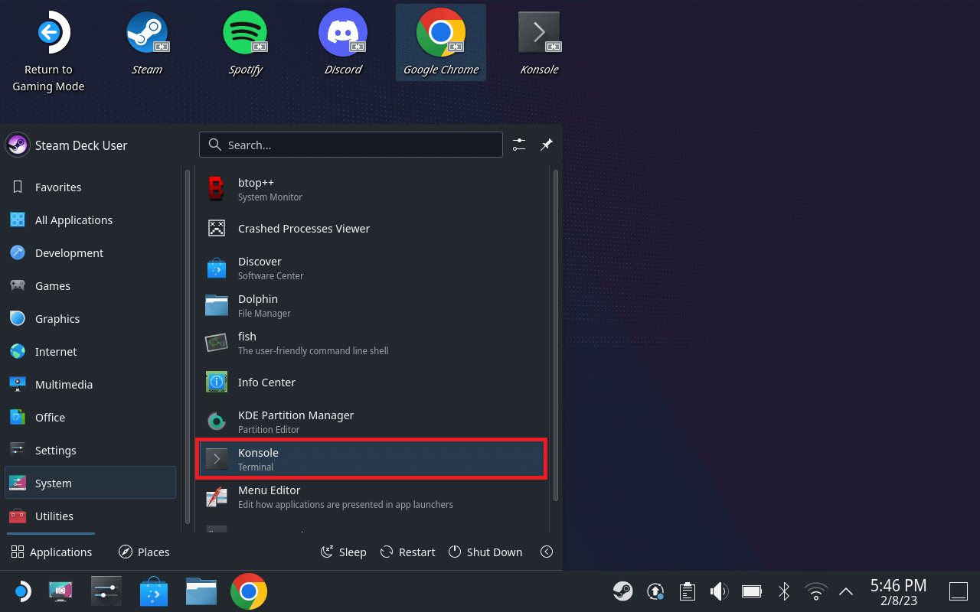Viewport: 980px width, 612px height.
Task: Select the Graphics category
Action: coord(90,318)
